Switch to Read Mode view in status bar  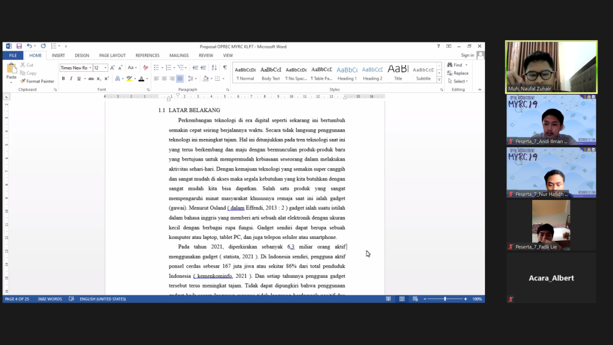[x=388, y=299]
